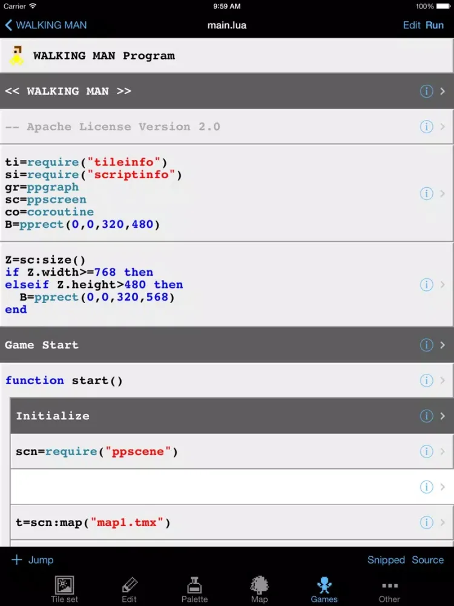
Task: Show info for Z=sc:size() block
Action: click(x=426, y=284)
